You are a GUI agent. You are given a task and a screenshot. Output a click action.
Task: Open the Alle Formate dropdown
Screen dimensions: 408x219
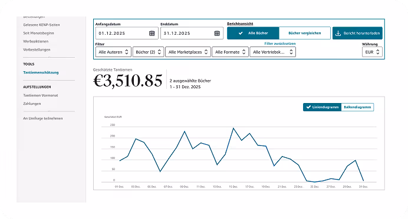tap(231, 52)
